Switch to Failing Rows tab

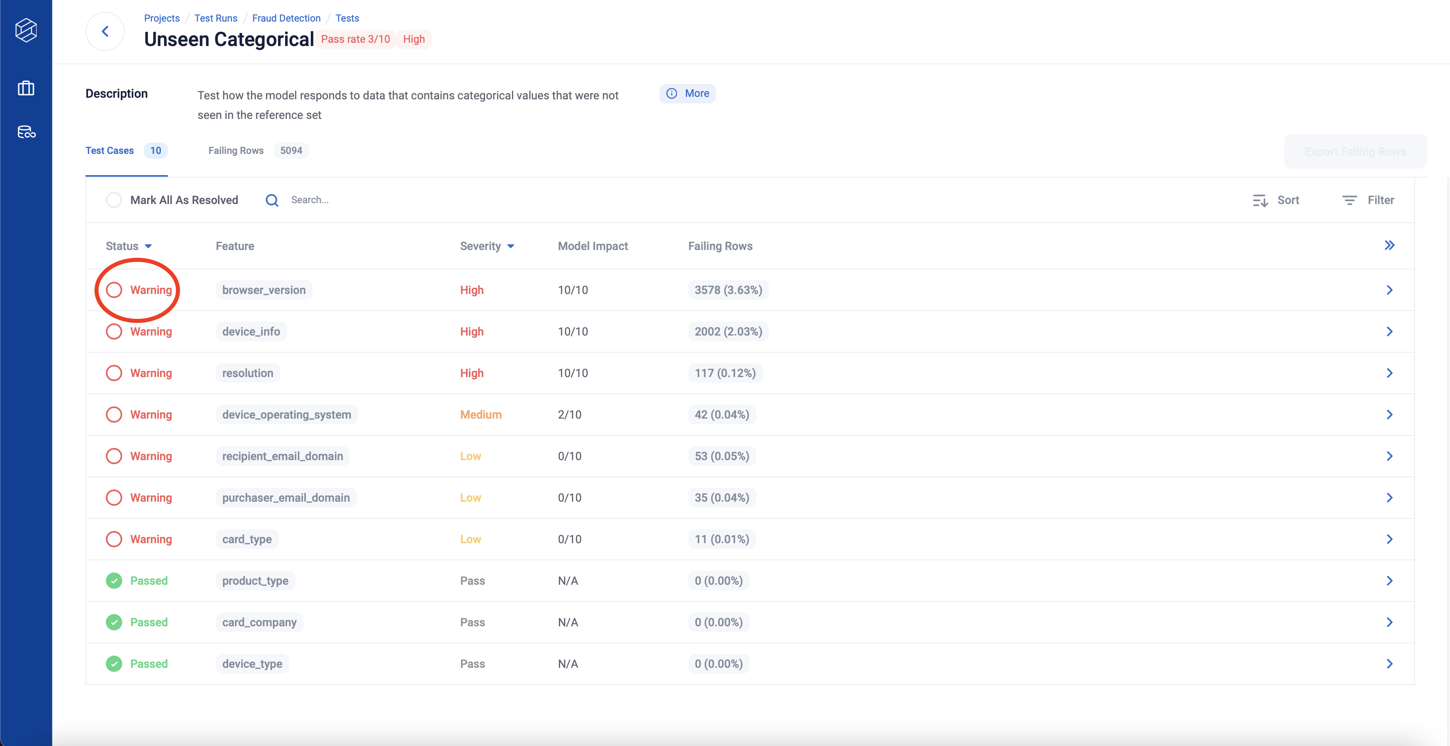[258, 151]
